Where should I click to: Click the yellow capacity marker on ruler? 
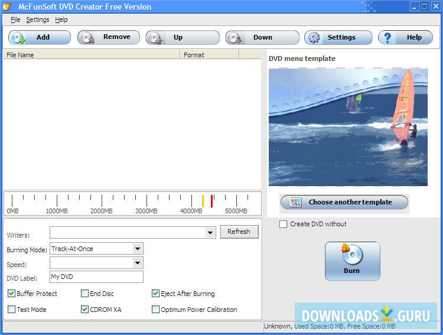click(203, 201)
